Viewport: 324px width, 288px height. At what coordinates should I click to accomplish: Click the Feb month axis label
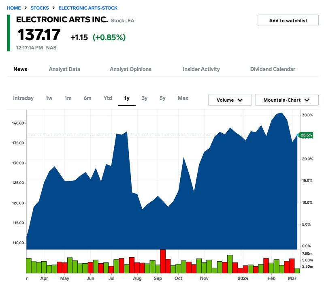coord(271,279)
